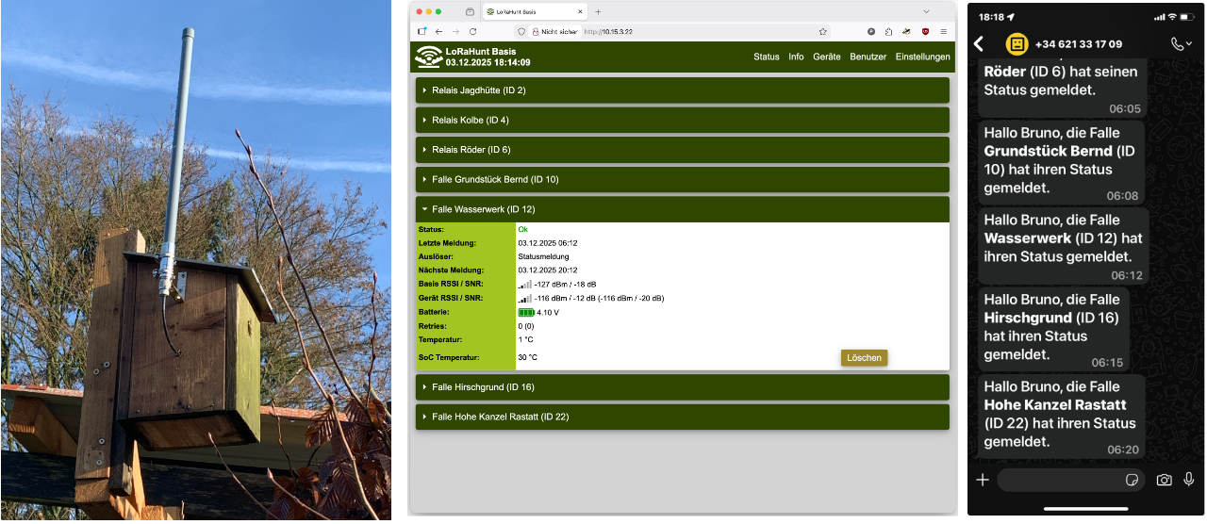The image size is (1207, 524).
Task: Open the Geräte menu item
Action: coord(826,57)
